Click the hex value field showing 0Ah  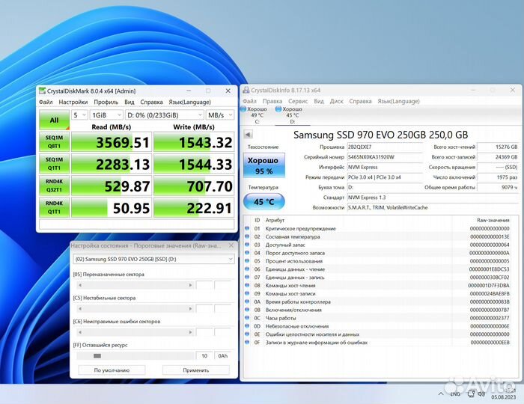(222, 356)
